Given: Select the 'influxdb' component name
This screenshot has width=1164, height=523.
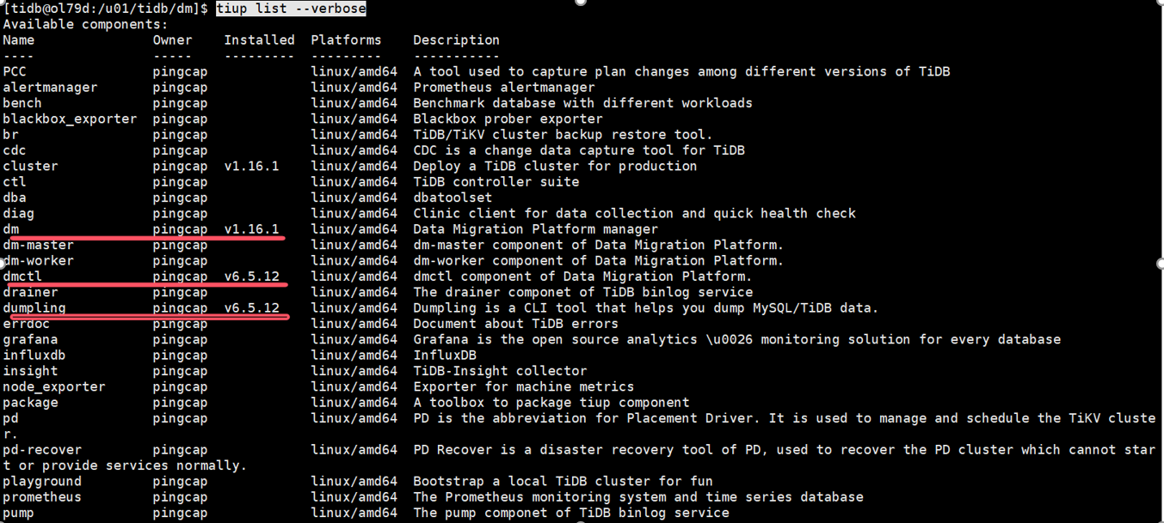Looking at the screenshot, I should coord(34,356).
